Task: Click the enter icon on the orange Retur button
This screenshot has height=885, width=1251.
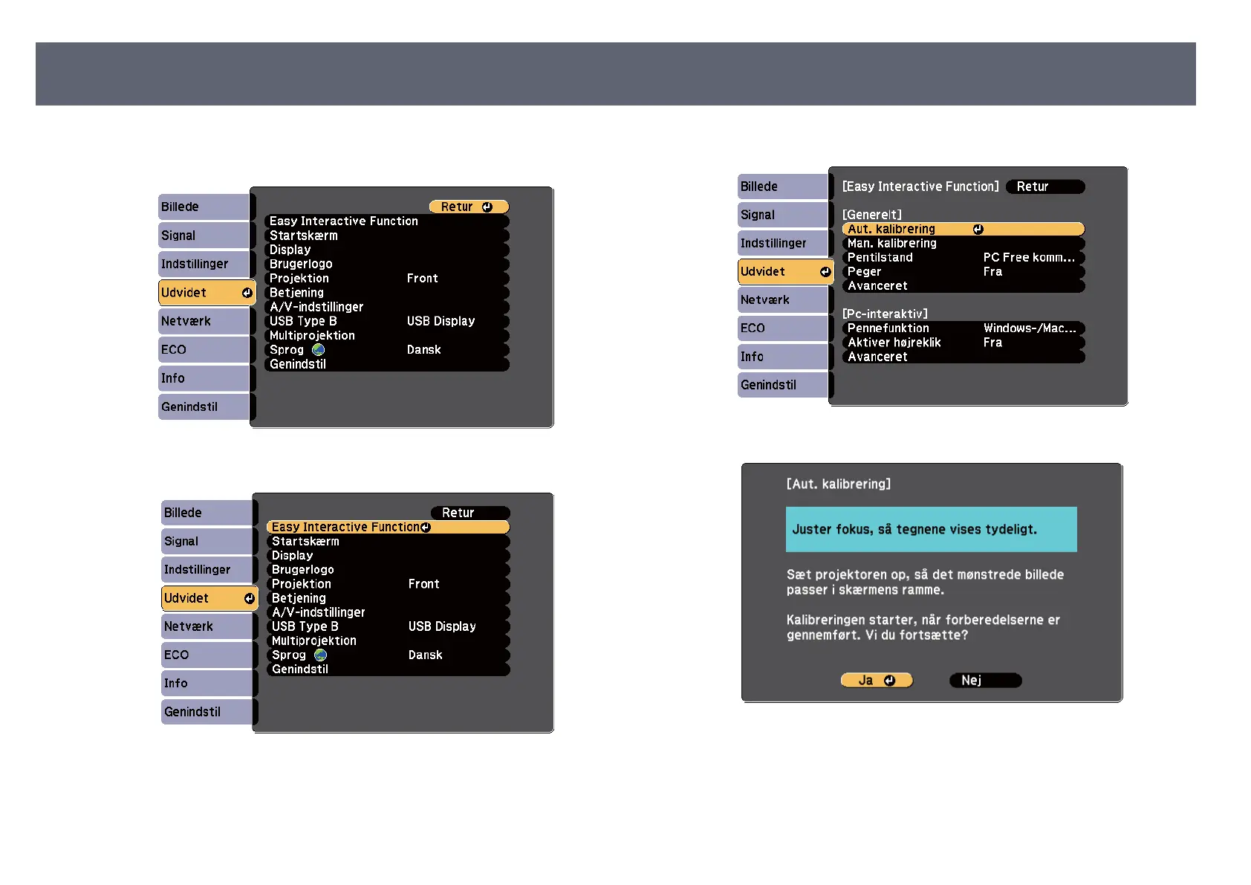Action: tap(487, 207)
